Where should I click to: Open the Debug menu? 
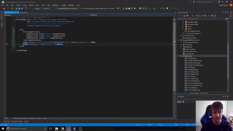tap(31, 5)
